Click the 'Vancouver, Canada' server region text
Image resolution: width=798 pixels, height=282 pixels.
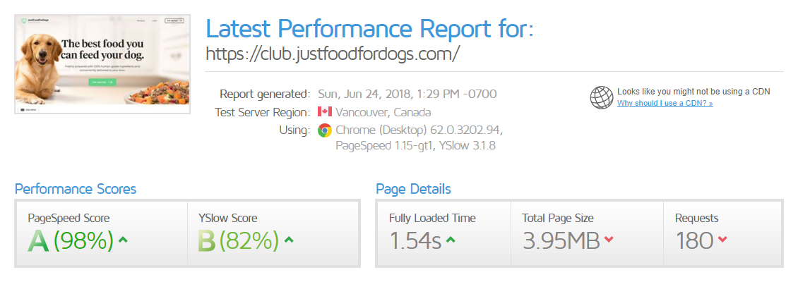click(x=383, y=112)
